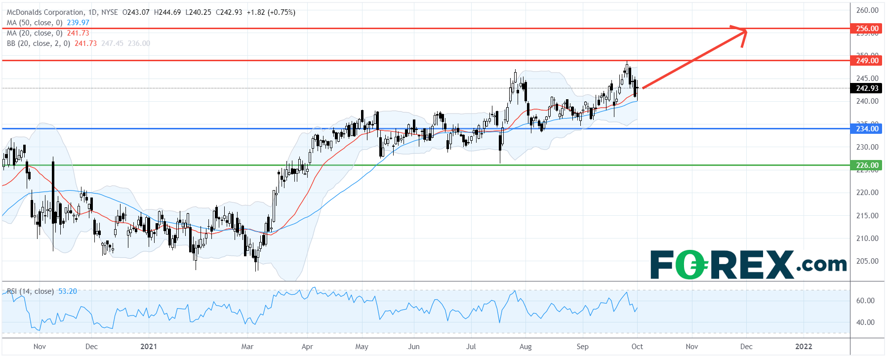Screen dimensions: 888x358
Task: Click the 220.00 price axis value
Action: pos(867,193)
